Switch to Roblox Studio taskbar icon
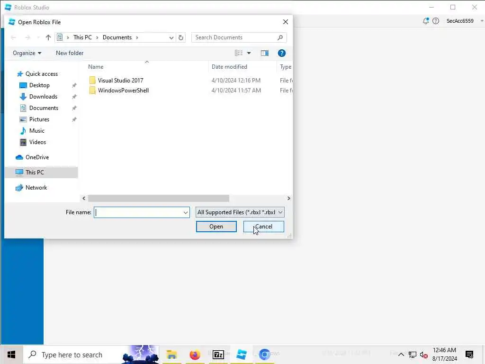The image size is (485, 364). 241,355
